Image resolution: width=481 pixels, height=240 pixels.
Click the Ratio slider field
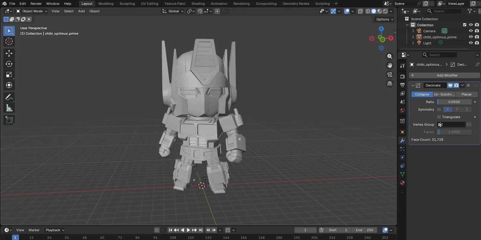454,102
